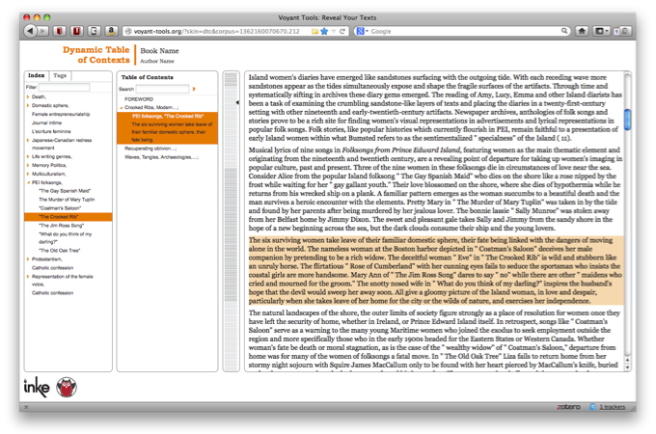This screenshot has height=434, width=656.
Task: Select Female entrepreneurialship index entry
Action: 61,114
